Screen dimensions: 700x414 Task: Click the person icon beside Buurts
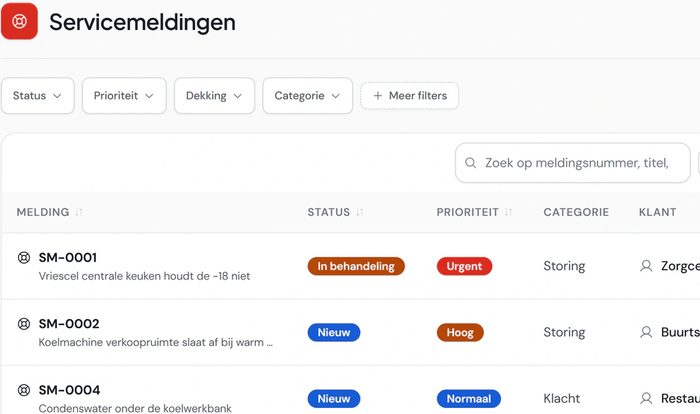tap(646, 332)
